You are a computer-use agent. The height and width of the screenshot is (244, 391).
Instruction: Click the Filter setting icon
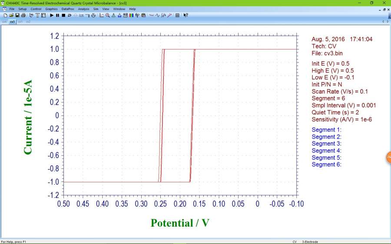point(87,15)
